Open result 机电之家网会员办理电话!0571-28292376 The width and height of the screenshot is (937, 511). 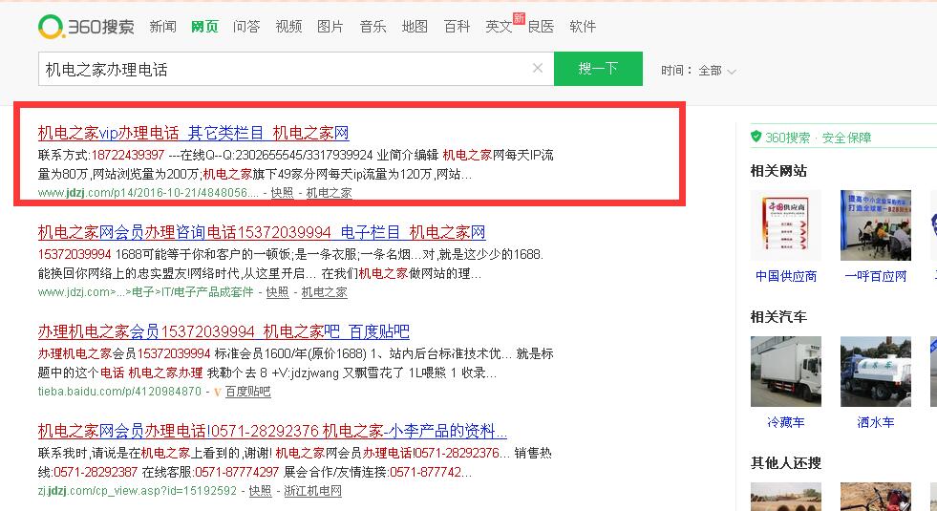click(x=272, y=431)
